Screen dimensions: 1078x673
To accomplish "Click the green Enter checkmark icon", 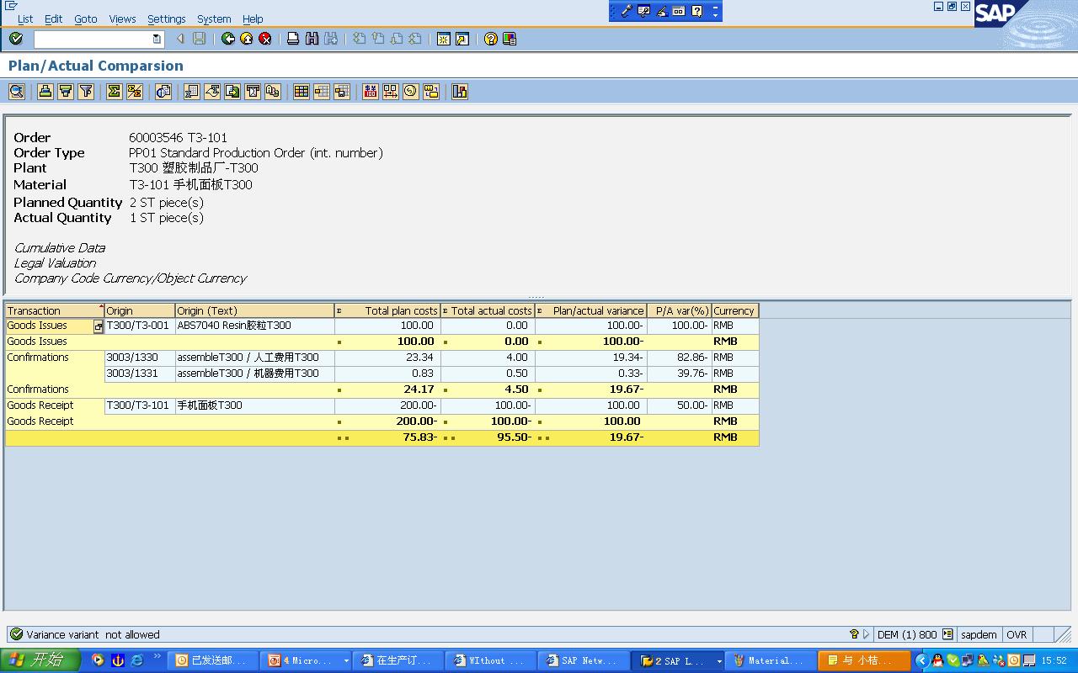I will tap(15, 39).
